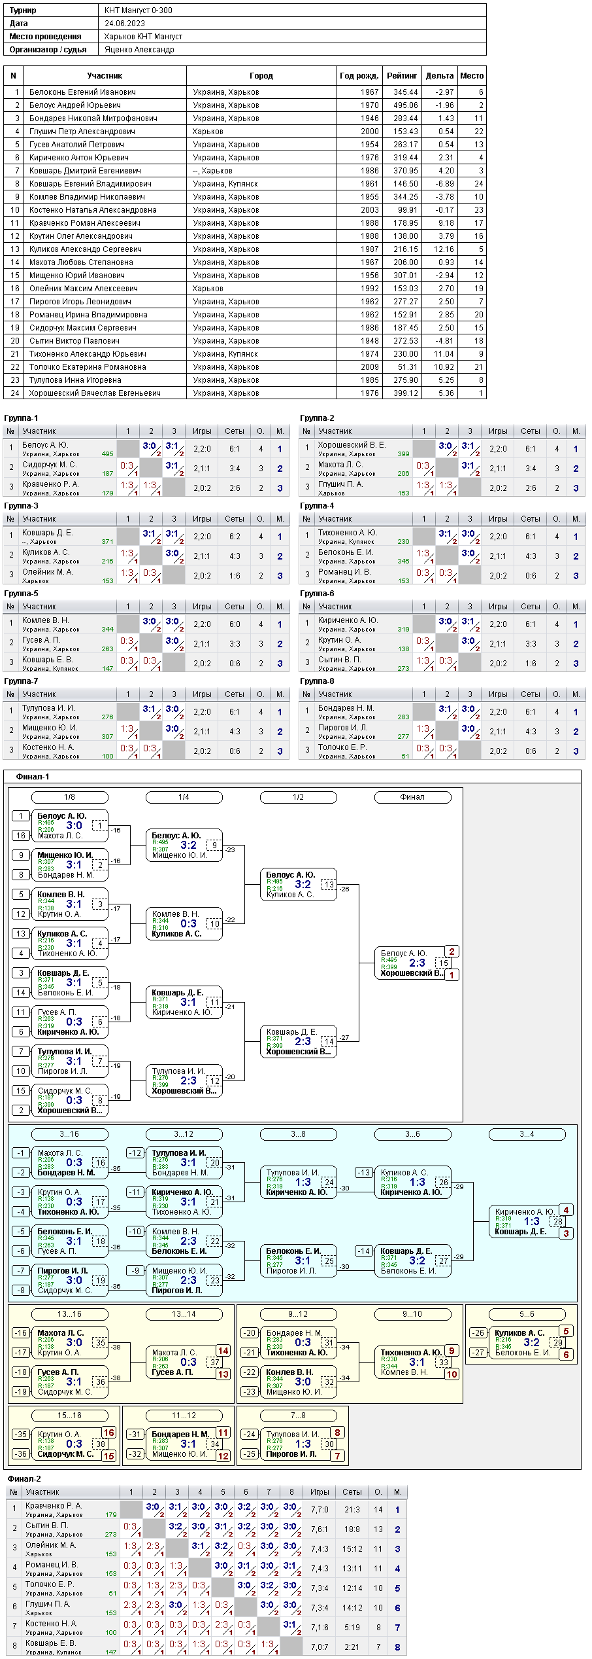Screen dimensions: 592x1659
Task: Click the 9...12 placement round pill
Action: (299, 1314)
